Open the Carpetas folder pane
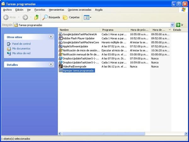The height and width of the screenshot is (142, 189). pyautogui.click(x=71, y=17)
